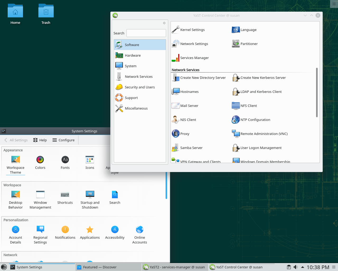
Task: Open Workspace Theme in System Settings
Action: (16, 165)
